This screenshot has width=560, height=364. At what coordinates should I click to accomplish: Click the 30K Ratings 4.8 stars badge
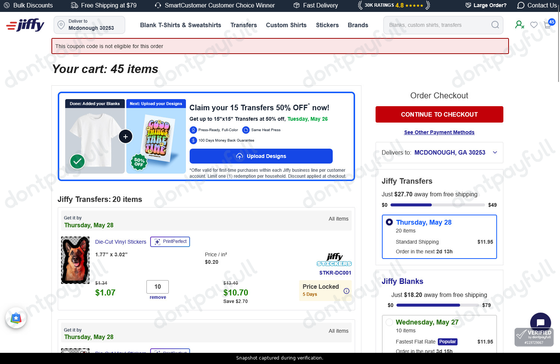[x=394, y=5]
